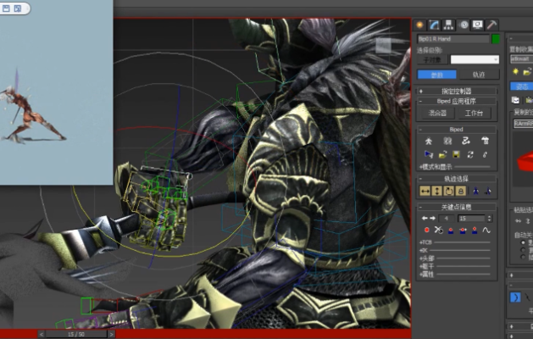Open the Display command panel tab
The image size is (533, 339).
[x=478, y=25]
